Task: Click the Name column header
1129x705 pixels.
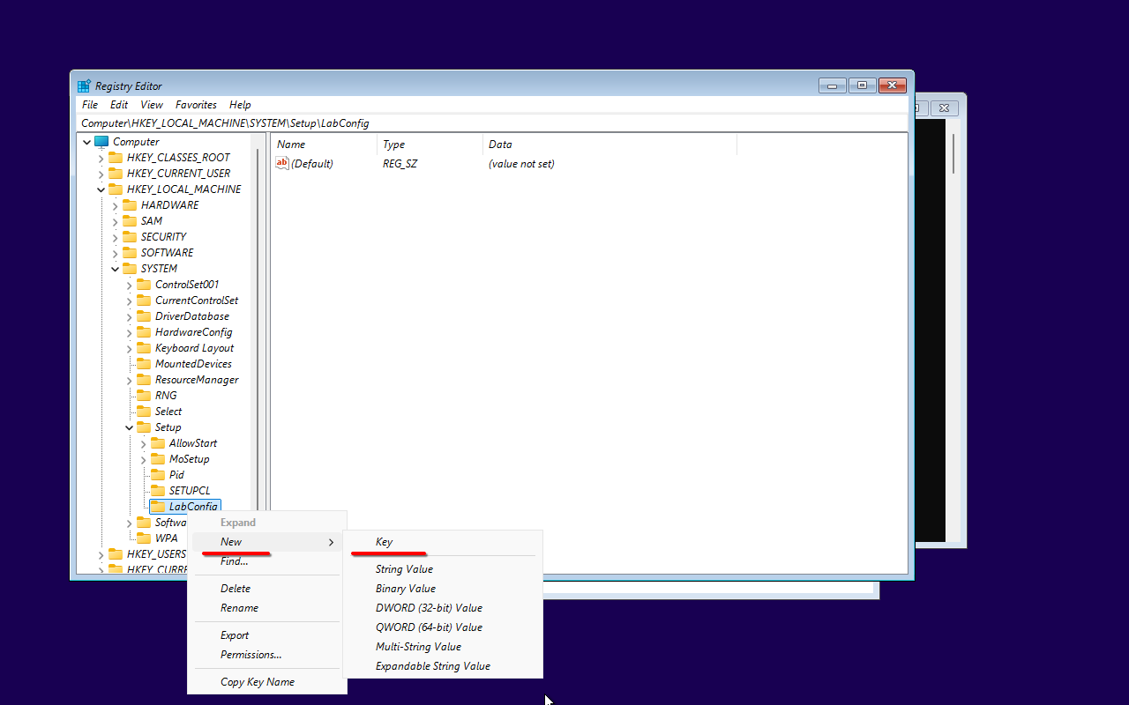Action: [324, 145]
